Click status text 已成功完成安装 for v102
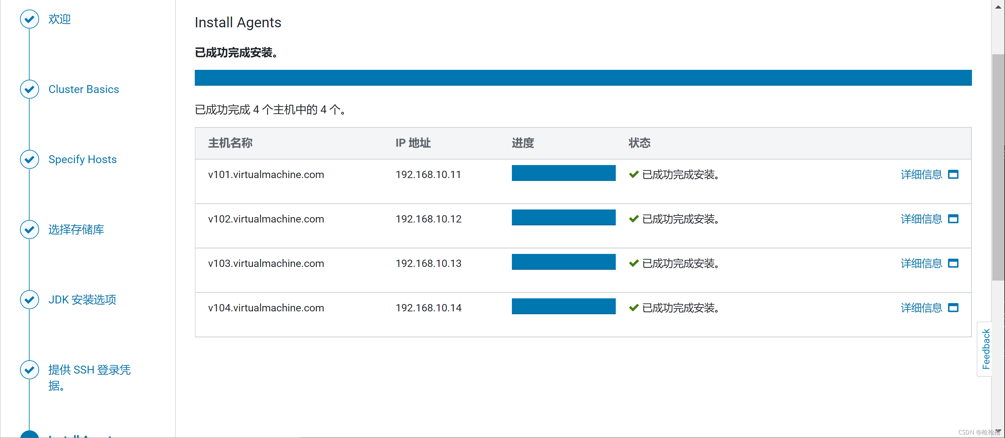 [681, 219]
